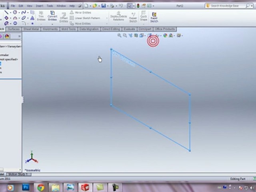Click Section View icon

click(x=136, y=35)
